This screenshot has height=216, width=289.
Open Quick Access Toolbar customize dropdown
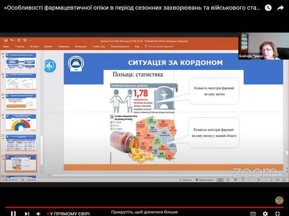30,40
